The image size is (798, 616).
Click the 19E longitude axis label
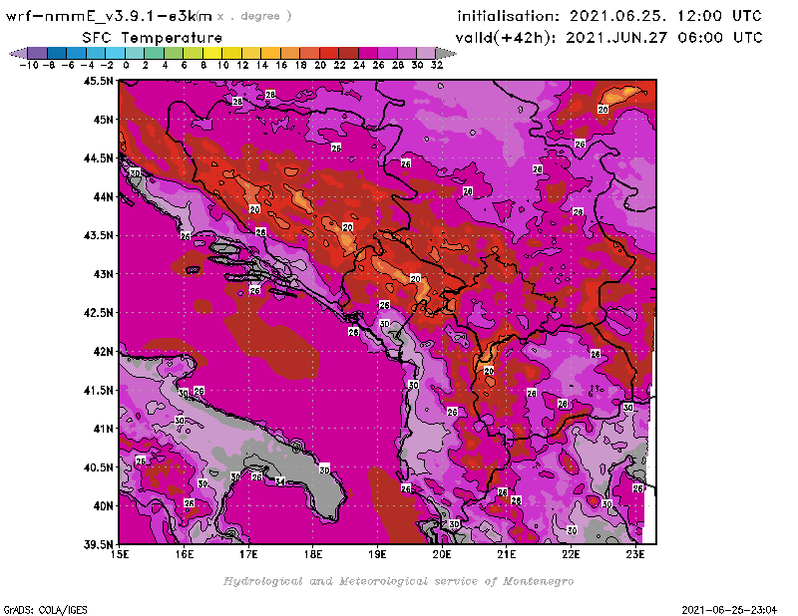pos(377,553)
